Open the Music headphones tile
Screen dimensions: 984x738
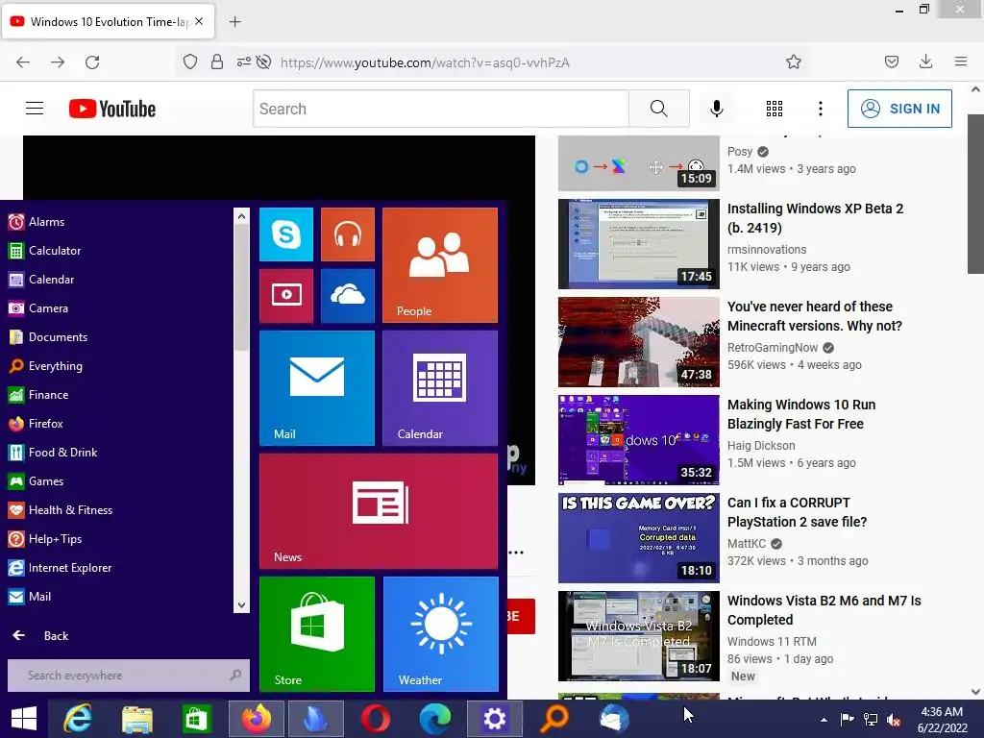coord(348,234)
